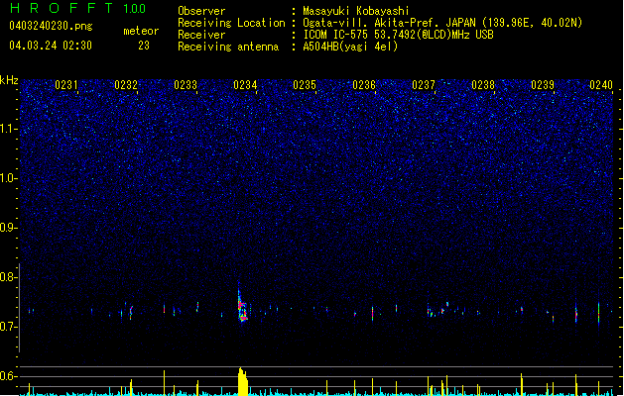Click the 1.0 frequency axis label
Image resolution: width=624 pixels, height=396 pixels.
coord(8,178)
